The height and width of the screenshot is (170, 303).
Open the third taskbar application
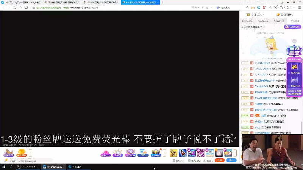[x=78, y=167]
